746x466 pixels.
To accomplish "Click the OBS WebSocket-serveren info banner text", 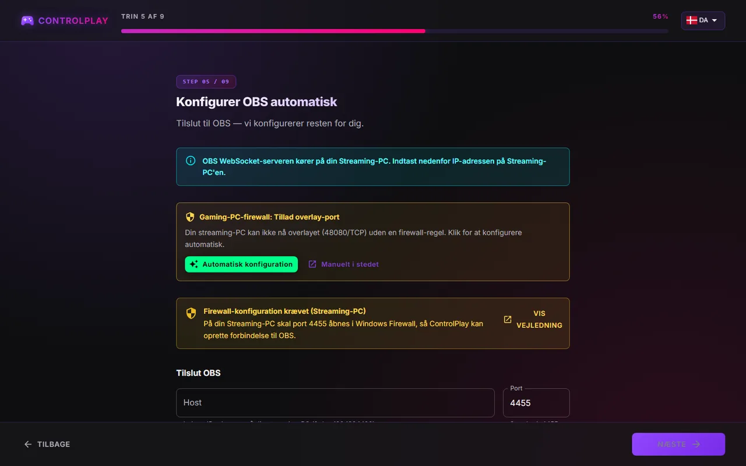I will point(374,167).
